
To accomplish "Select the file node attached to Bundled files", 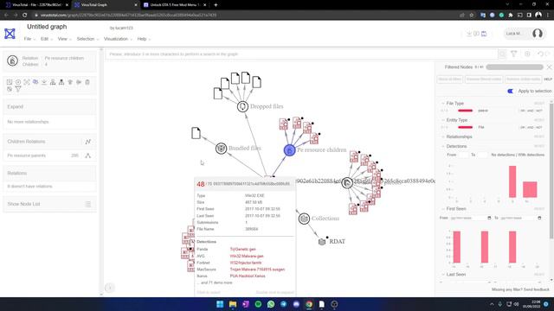I will [196, 133].
